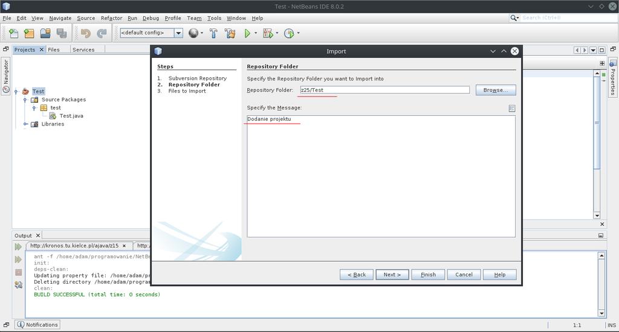Switch to the Services tab
Viewport: 619px width, 332px height.
tap(83, 49)
